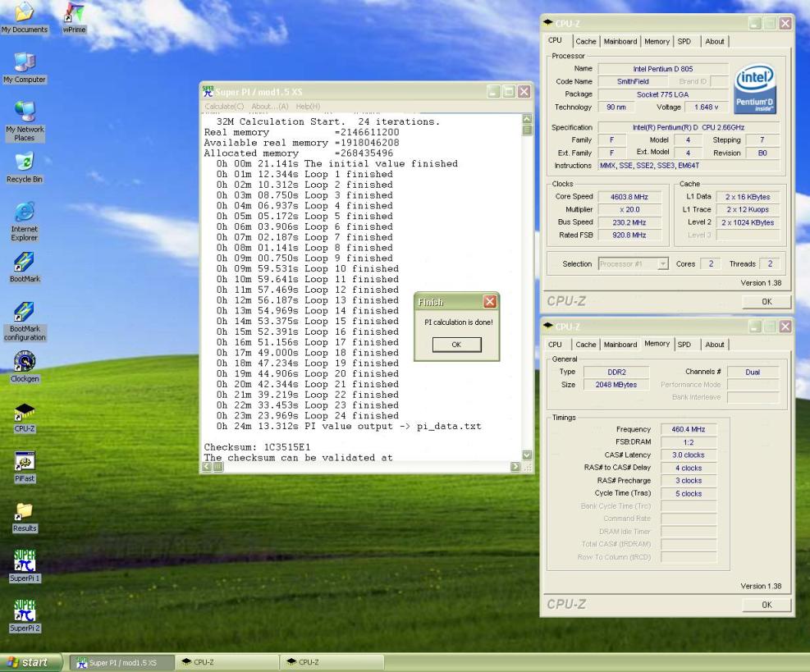
Task: Switch to Cache tab in bottom CPU-Z
Action: coord(586,345)
